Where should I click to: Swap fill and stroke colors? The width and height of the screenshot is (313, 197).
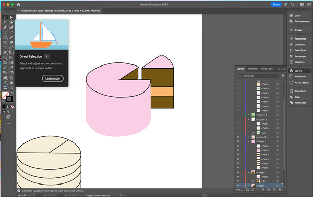click(x=13, y=93)
